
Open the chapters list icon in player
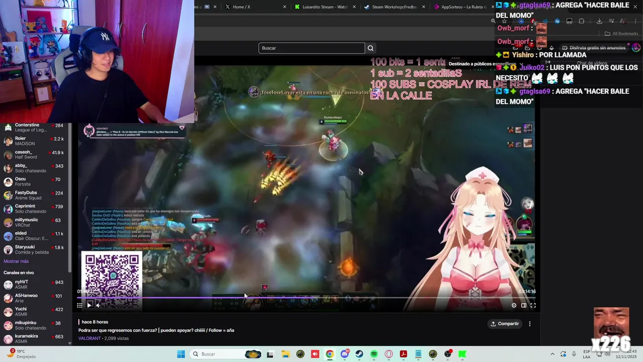79,305
